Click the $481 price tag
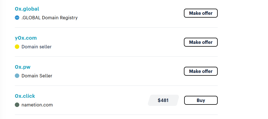The width and height of the screenshot is (268, 119). tap(163, 100)
